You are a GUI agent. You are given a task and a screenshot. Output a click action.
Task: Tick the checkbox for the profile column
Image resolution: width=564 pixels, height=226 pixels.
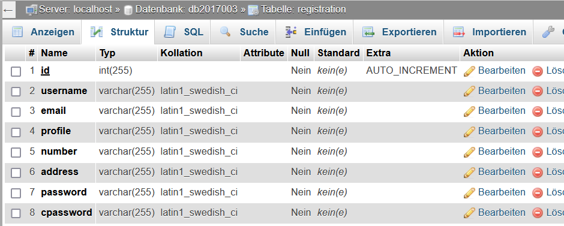click(x=16, y=132)
